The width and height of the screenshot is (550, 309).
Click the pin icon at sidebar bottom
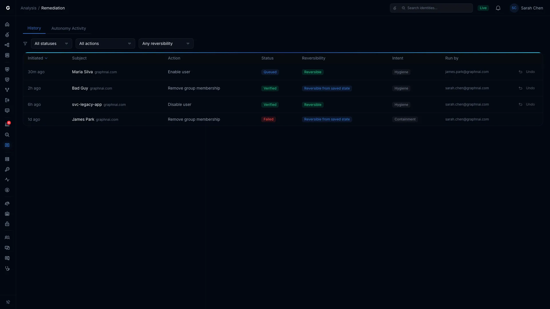pyautogui.click(x=8, y=302)
